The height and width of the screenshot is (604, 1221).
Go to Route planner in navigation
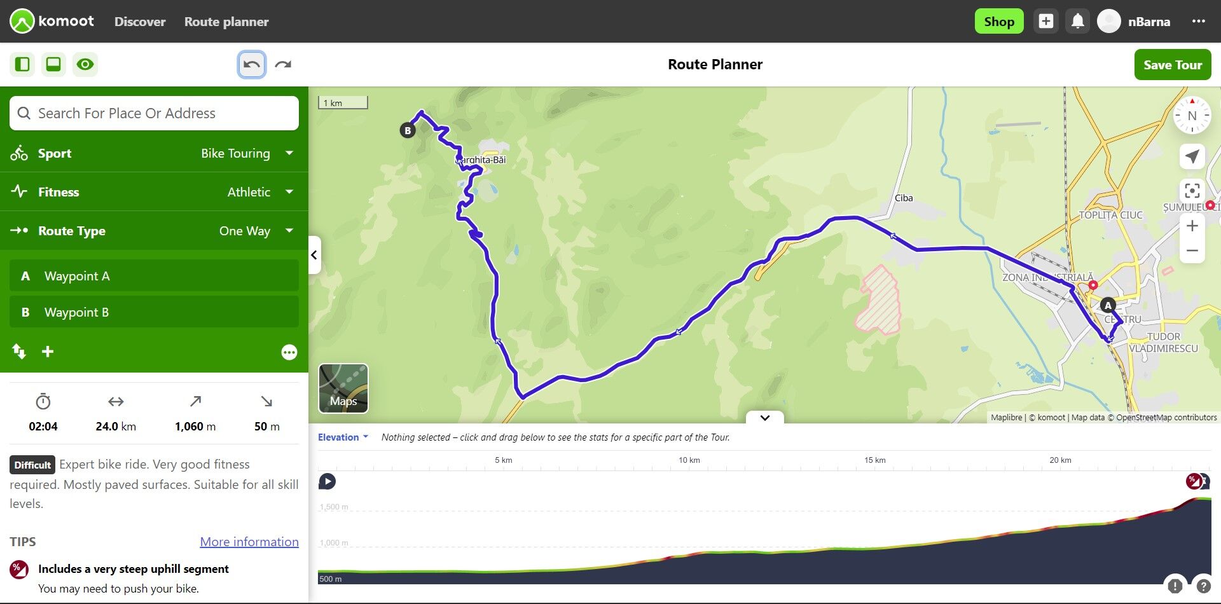[x=226, y=22]
